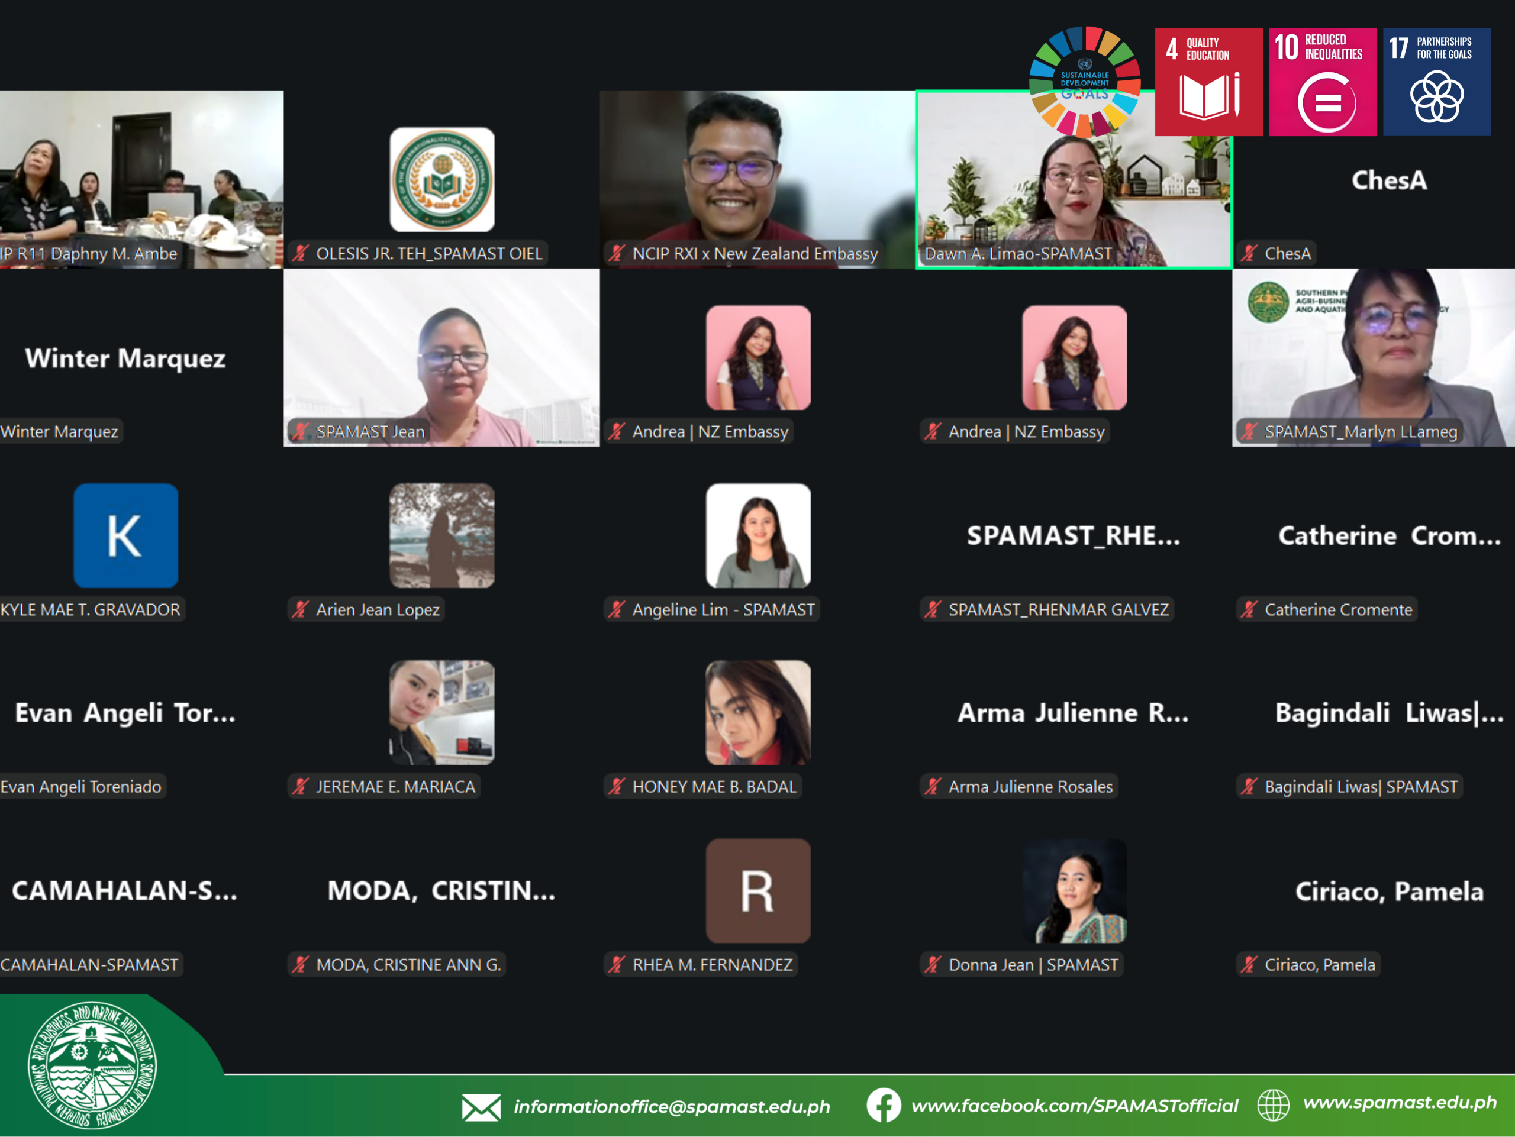Viewport: 1515px width, 1137px height.
Task: Click muted mic icon beside RHEA M. FERNANDEZ
Action: [617, 964]
